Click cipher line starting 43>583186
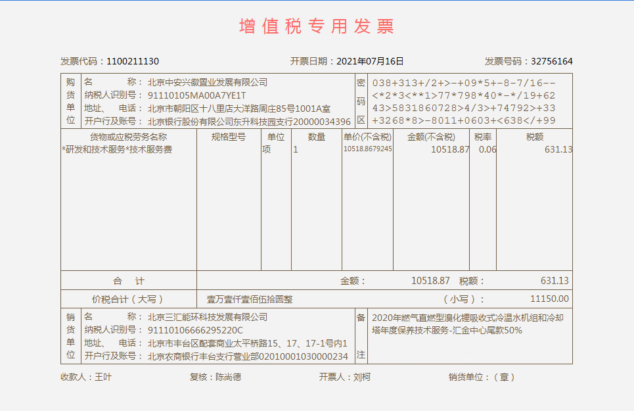Viewport: 634px width, 411px height. point(464,108)
